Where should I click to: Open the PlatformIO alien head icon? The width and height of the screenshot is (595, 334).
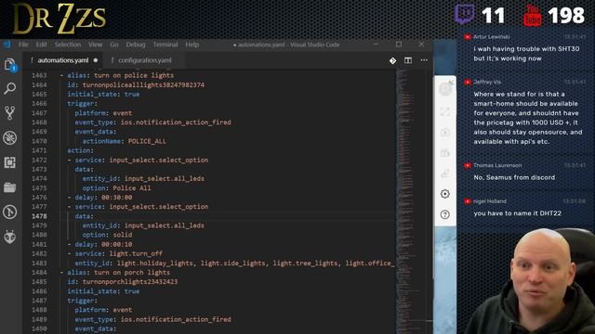10,237
